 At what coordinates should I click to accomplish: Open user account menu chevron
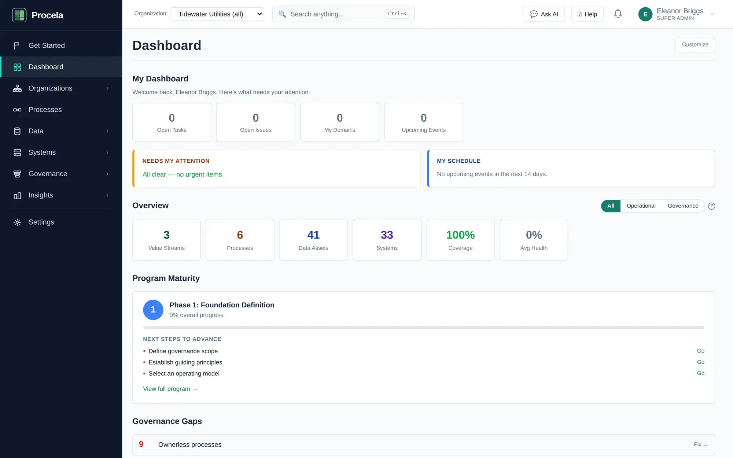pos(712,14)
